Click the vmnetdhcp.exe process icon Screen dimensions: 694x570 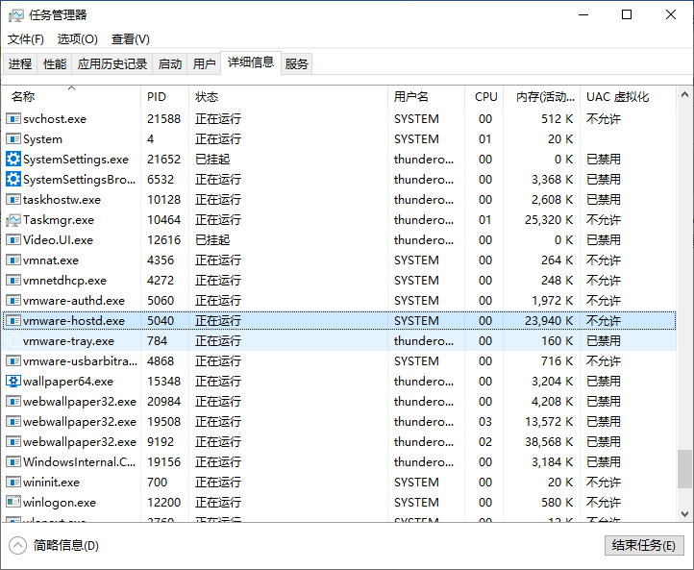click(13, 280)
